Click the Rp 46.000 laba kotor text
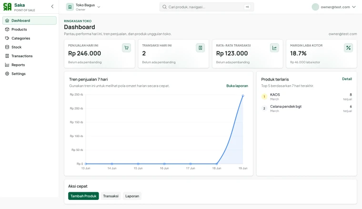The width and height of the screenshot is (362, 209). [305, 62]
